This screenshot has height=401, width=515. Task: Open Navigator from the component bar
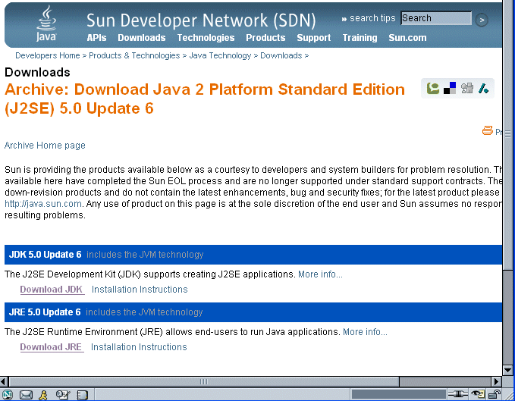coord(8,394)
